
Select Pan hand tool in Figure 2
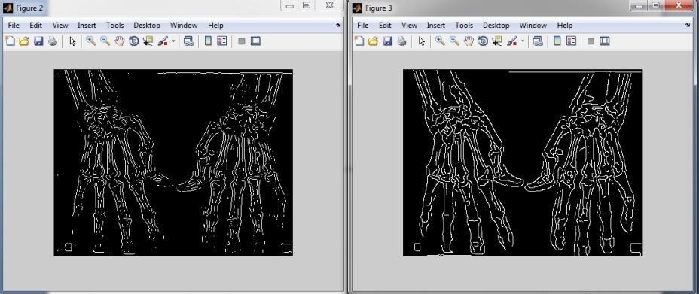pos(120,41)
